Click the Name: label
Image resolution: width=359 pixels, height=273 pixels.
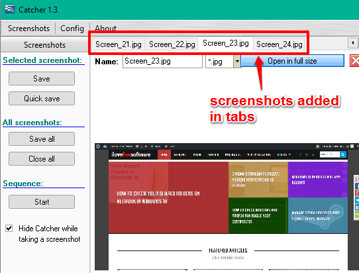coord(107,62)
